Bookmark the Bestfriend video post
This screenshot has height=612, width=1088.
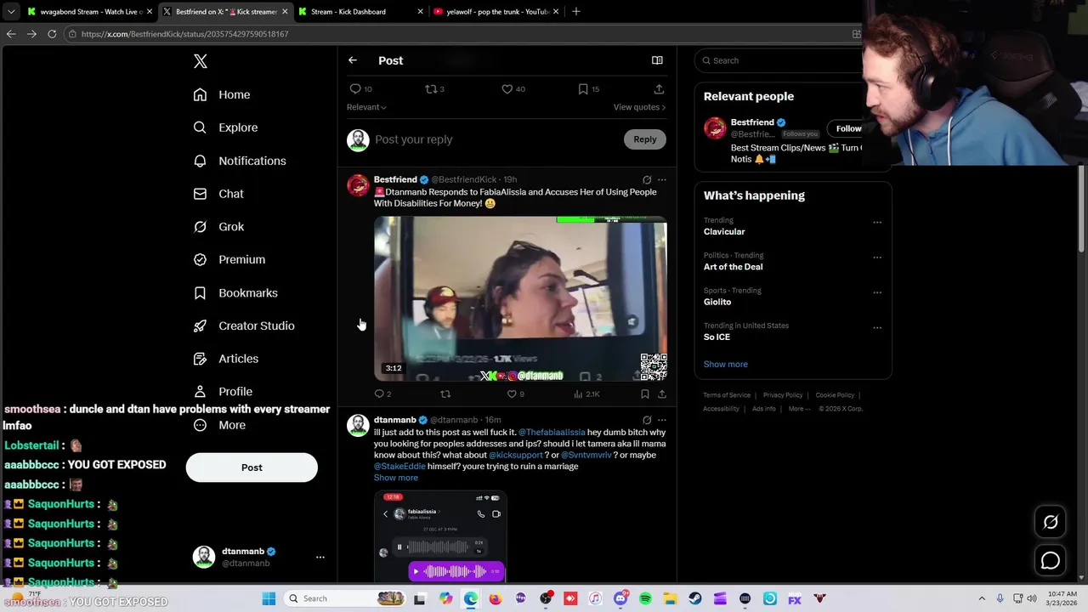[x=645, y=394]
